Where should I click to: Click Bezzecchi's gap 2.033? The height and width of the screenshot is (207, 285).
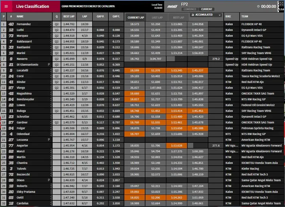pyautogui.click(x=116, y=175)
